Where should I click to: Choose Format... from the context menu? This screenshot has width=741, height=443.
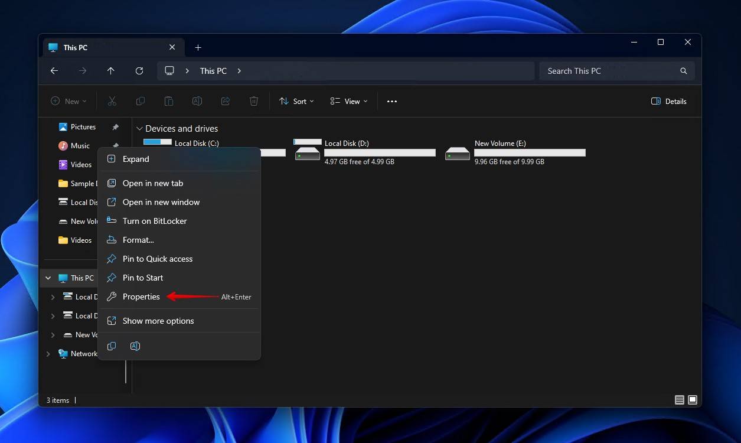(x=179, y=240)
